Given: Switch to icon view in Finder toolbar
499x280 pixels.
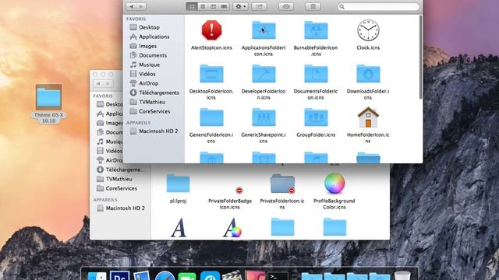Looking at the screenshot, I should (192, 6).
